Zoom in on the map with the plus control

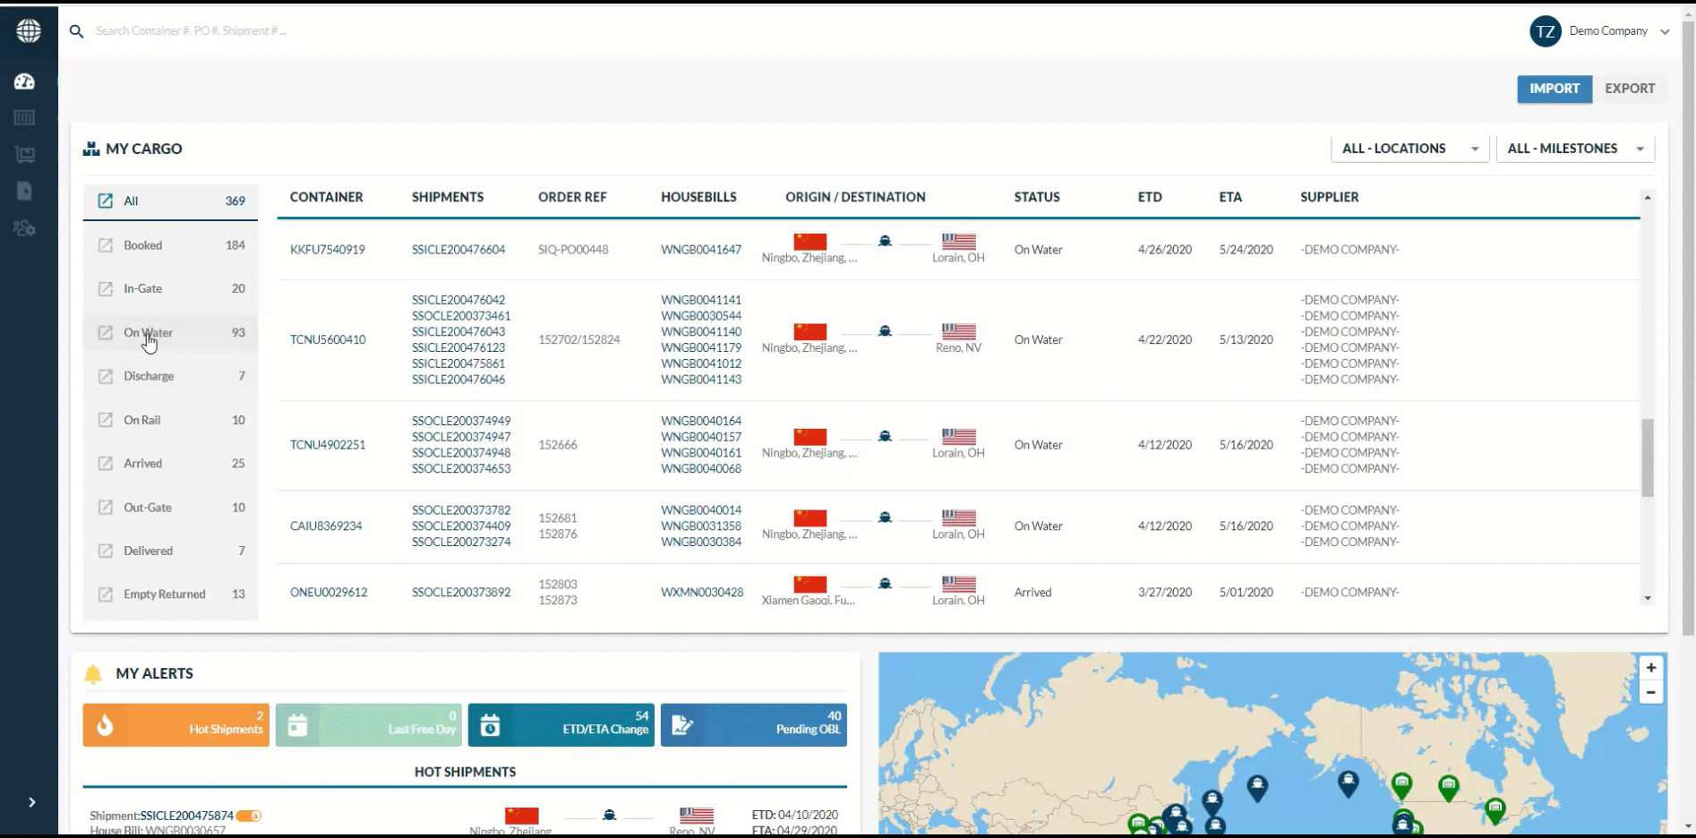1650,667
